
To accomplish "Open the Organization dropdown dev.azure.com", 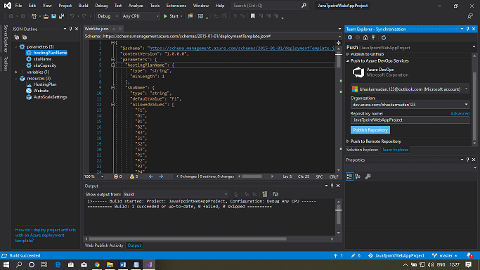I will coord(410,105).
